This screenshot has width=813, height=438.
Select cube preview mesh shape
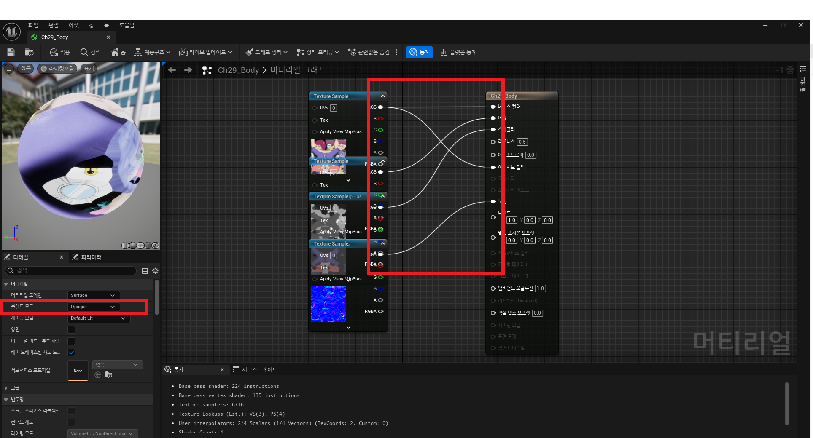148,246
